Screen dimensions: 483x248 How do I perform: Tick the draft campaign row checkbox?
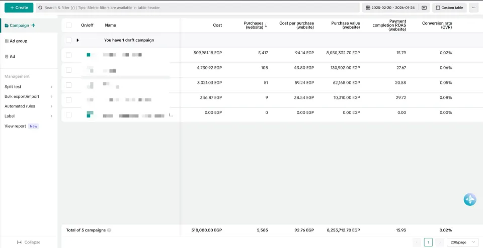[69, 40]
